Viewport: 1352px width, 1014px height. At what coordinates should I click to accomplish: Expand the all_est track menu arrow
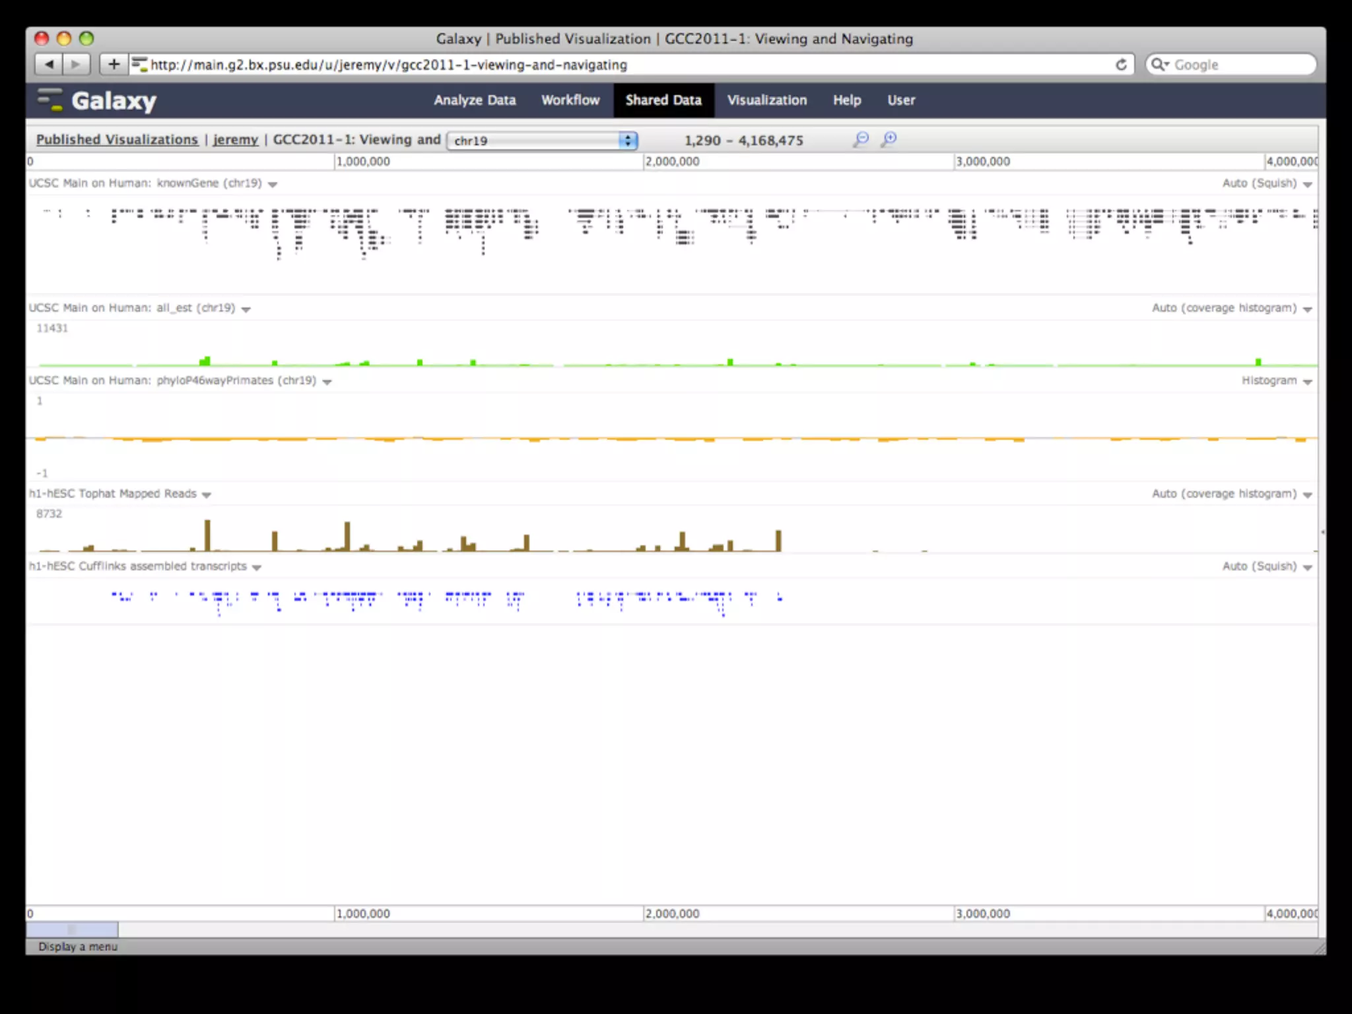click(246, 309)
